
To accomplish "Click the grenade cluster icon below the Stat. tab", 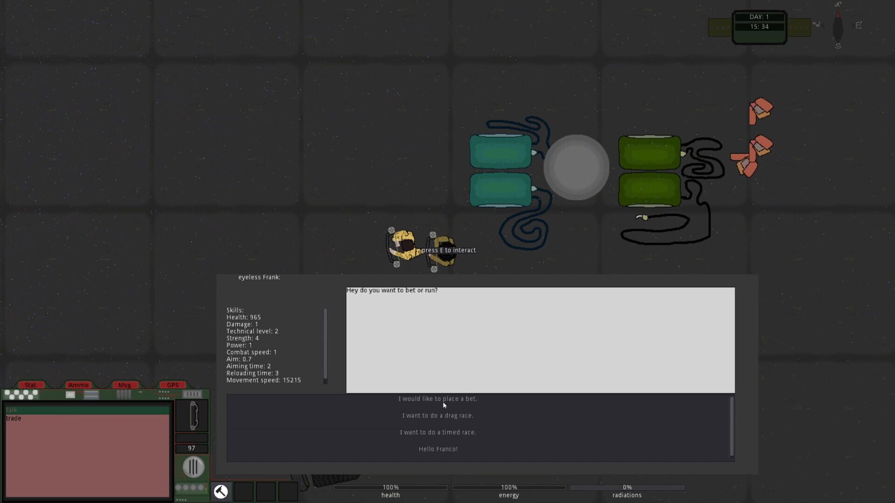I will [x=20, y=394].
